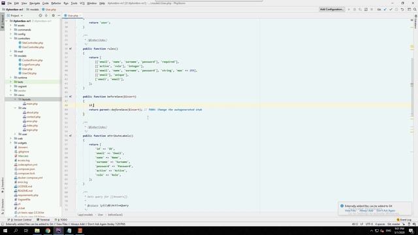
Task: Expand the assets folder
Action: pyautogui.click(x=10, y=25)
